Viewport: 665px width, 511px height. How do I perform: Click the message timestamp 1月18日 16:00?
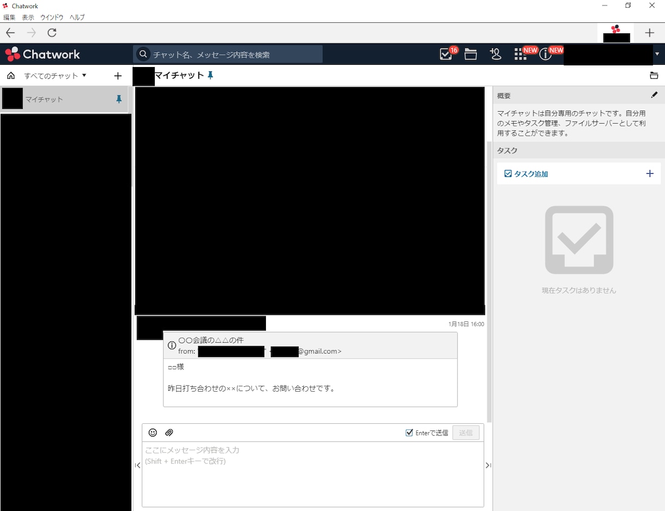(466, 324)
